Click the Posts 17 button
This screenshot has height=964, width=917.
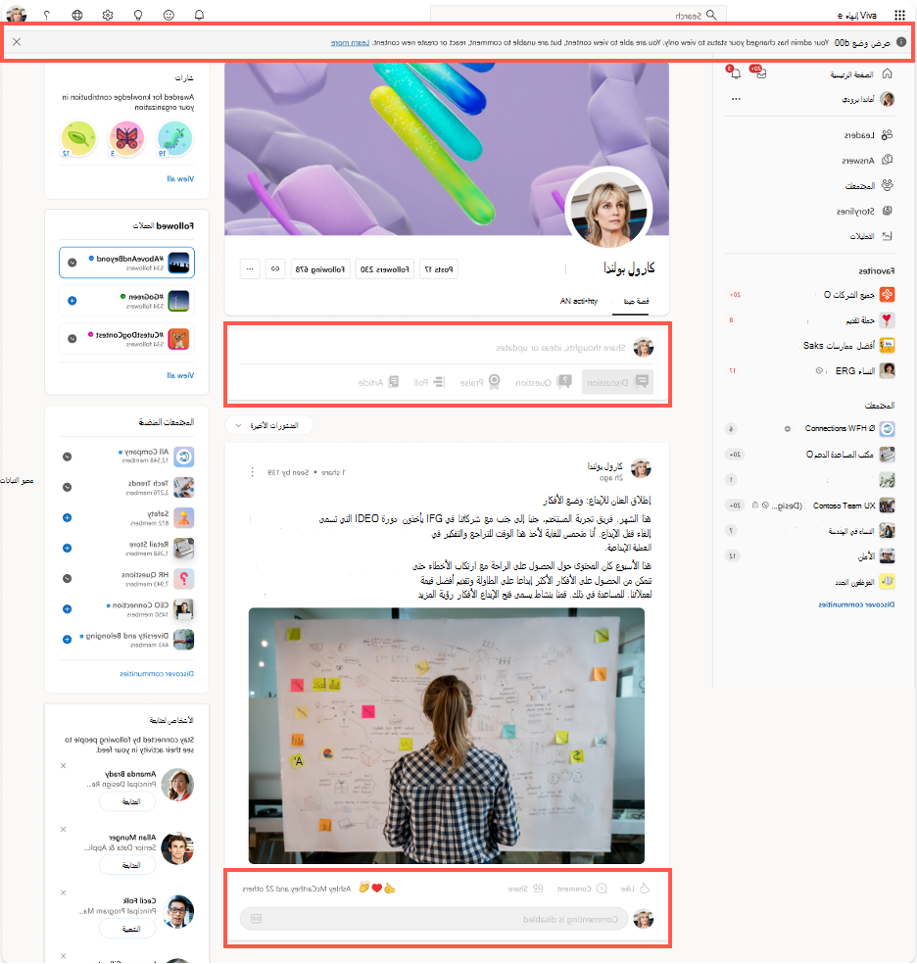pyautogui.click(x=439, y=269)
